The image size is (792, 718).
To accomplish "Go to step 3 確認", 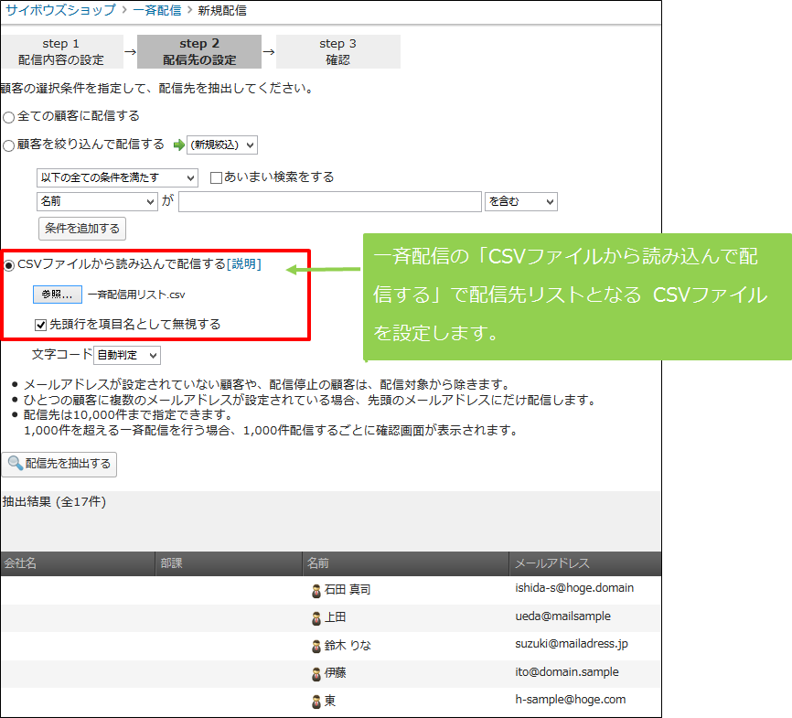I will (337, 51).
